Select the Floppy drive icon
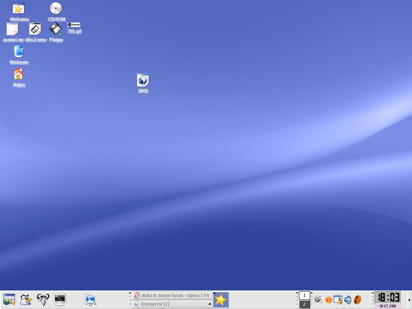Viewport: 412px width, 309px height. click(56, 29)
